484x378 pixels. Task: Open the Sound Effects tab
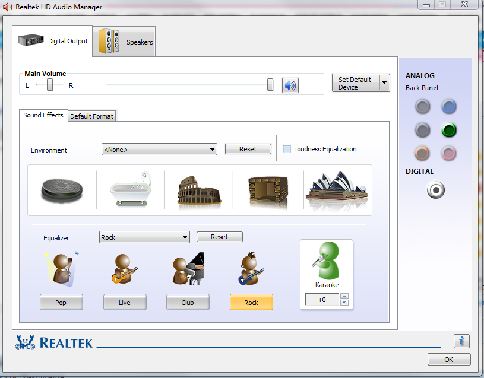[43, 115]
